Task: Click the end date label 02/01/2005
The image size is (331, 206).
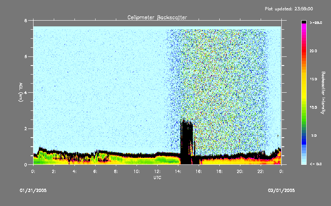Action: tap(281, 190)
